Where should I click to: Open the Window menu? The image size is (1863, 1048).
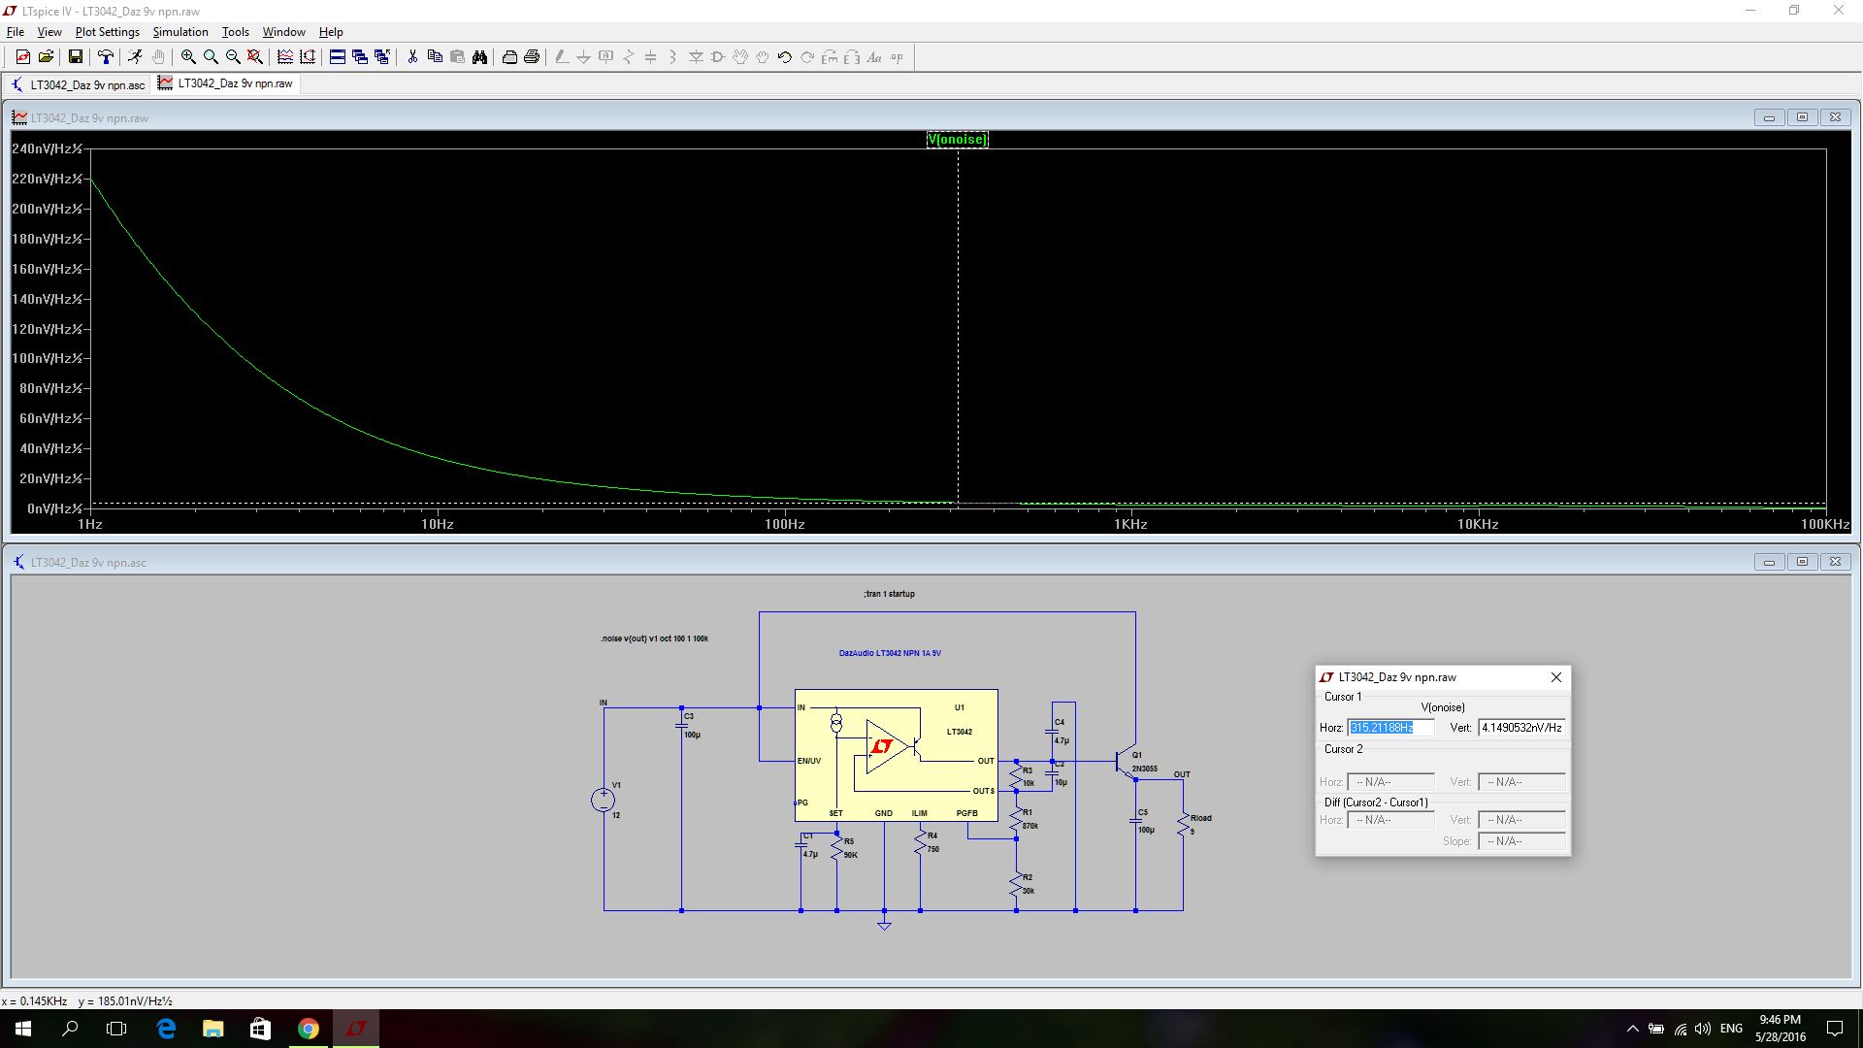[x=284, y=32]
